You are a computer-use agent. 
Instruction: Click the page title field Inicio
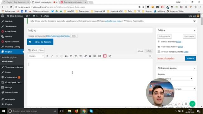pyautogui.click(x=90, y=30)
